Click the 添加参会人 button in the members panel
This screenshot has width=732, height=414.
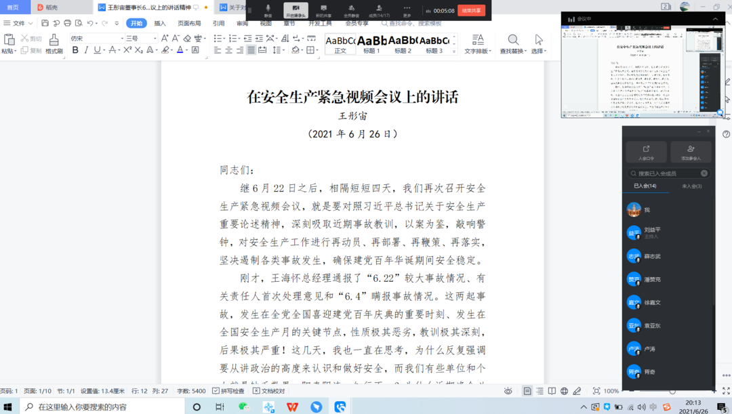pyautogui.click(x=691, y=152)
